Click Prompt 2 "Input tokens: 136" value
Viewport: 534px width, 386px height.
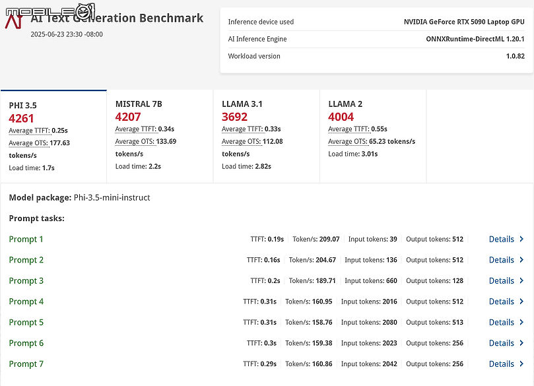371,260
